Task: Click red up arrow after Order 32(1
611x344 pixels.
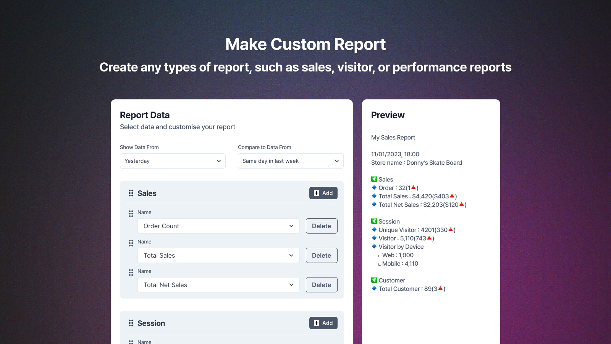Action: point(413,187)
